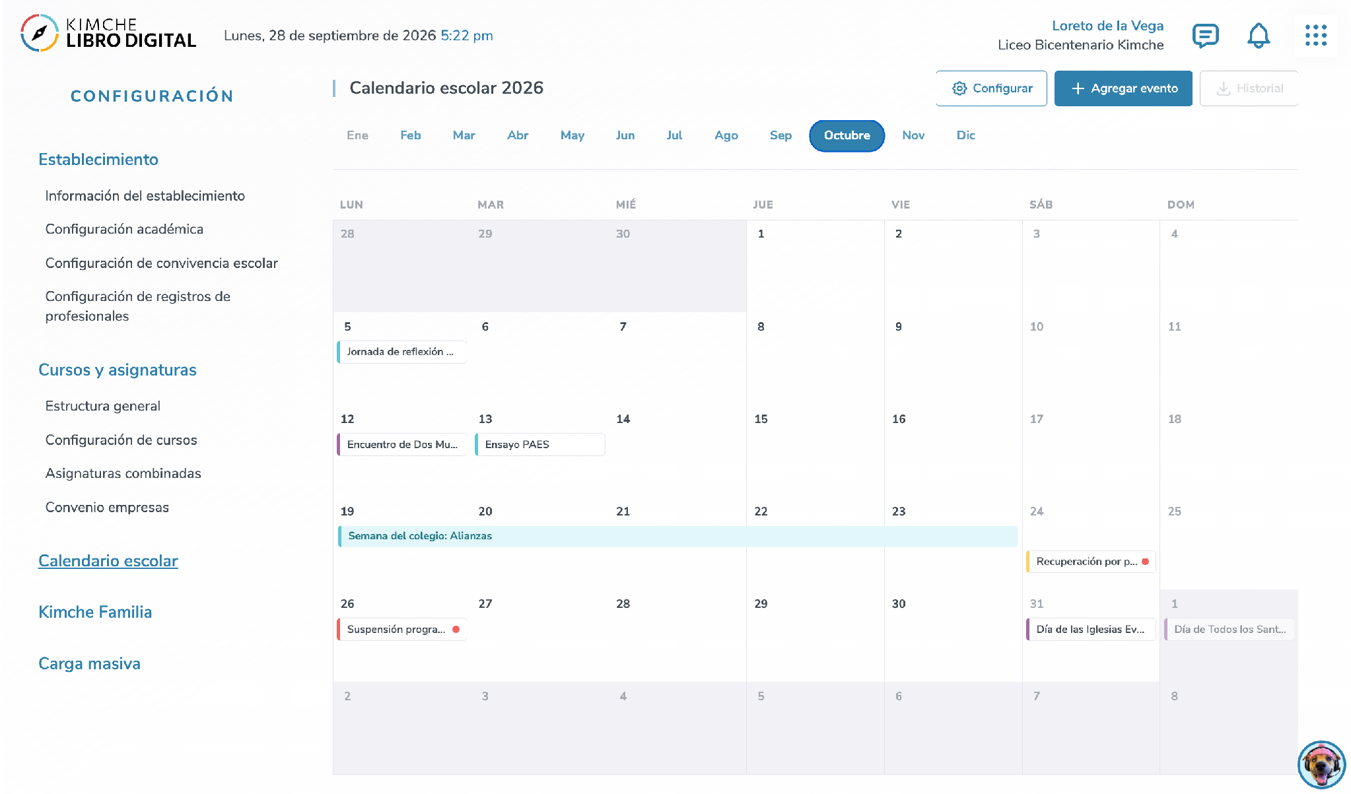
Task: Open the Calendario escolar section
Action: [x=108, y=561]
